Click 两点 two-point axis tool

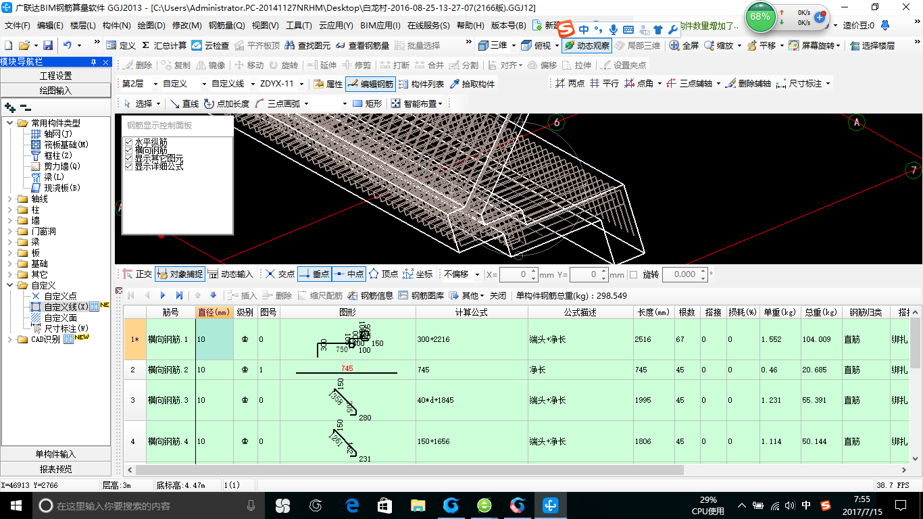pos(570,84)
